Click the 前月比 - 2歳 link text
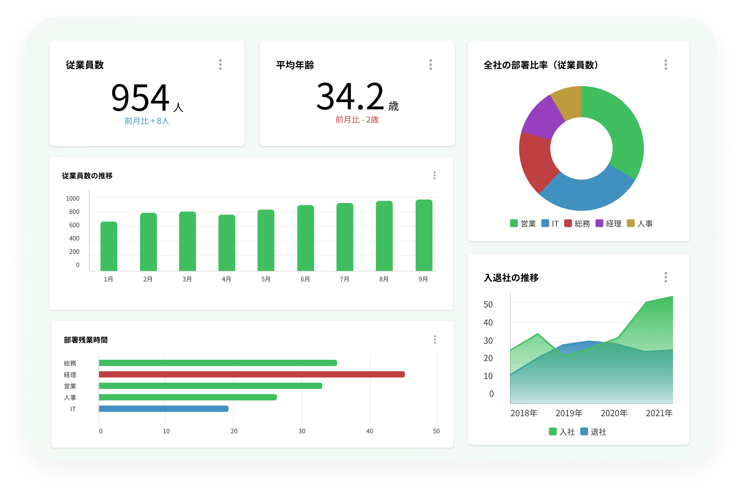 [x=357, y=120]
